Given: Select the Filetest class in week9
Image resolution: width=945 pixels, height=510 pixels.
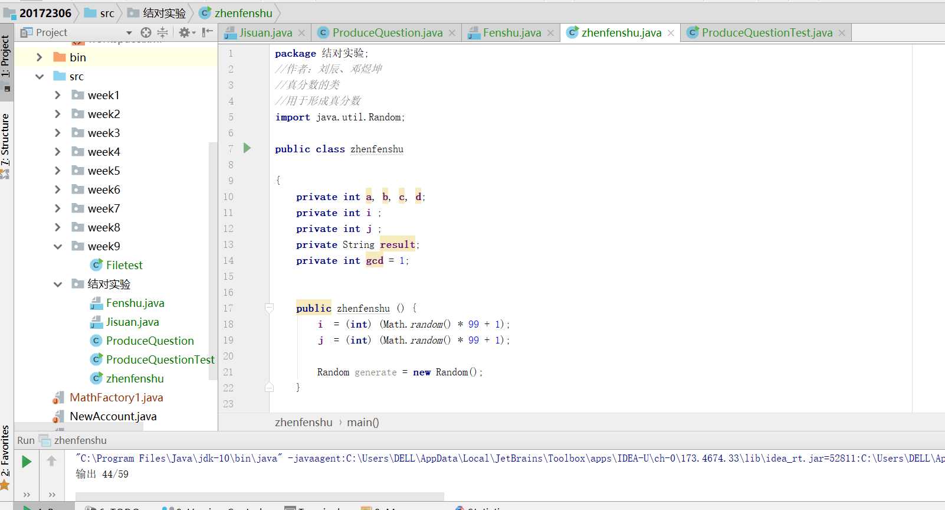Looking at the screenshot, I should click(x=124, y=265).
